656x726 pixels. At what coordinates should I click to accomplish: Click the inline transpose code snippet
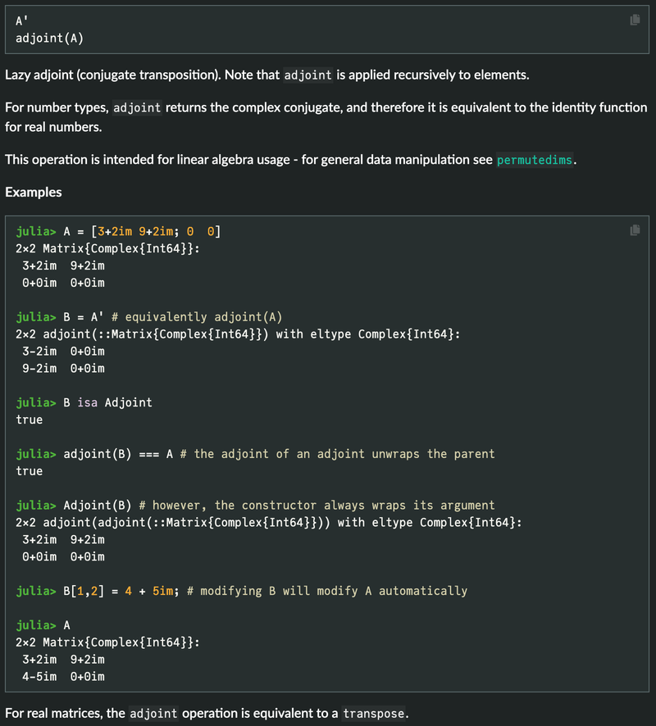[x=373, y=713]
